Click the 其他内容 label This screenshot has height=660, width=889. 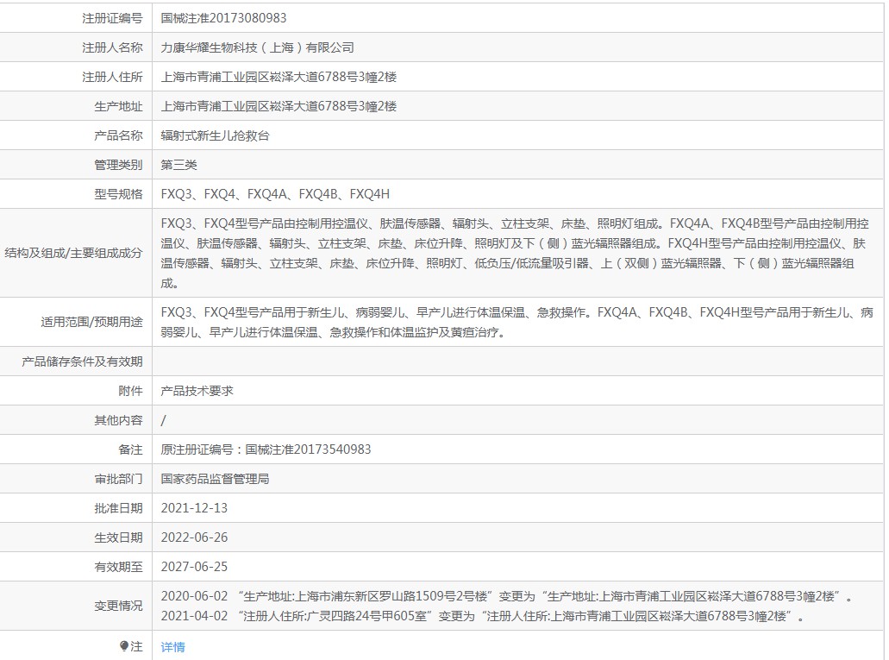[118, 420]
